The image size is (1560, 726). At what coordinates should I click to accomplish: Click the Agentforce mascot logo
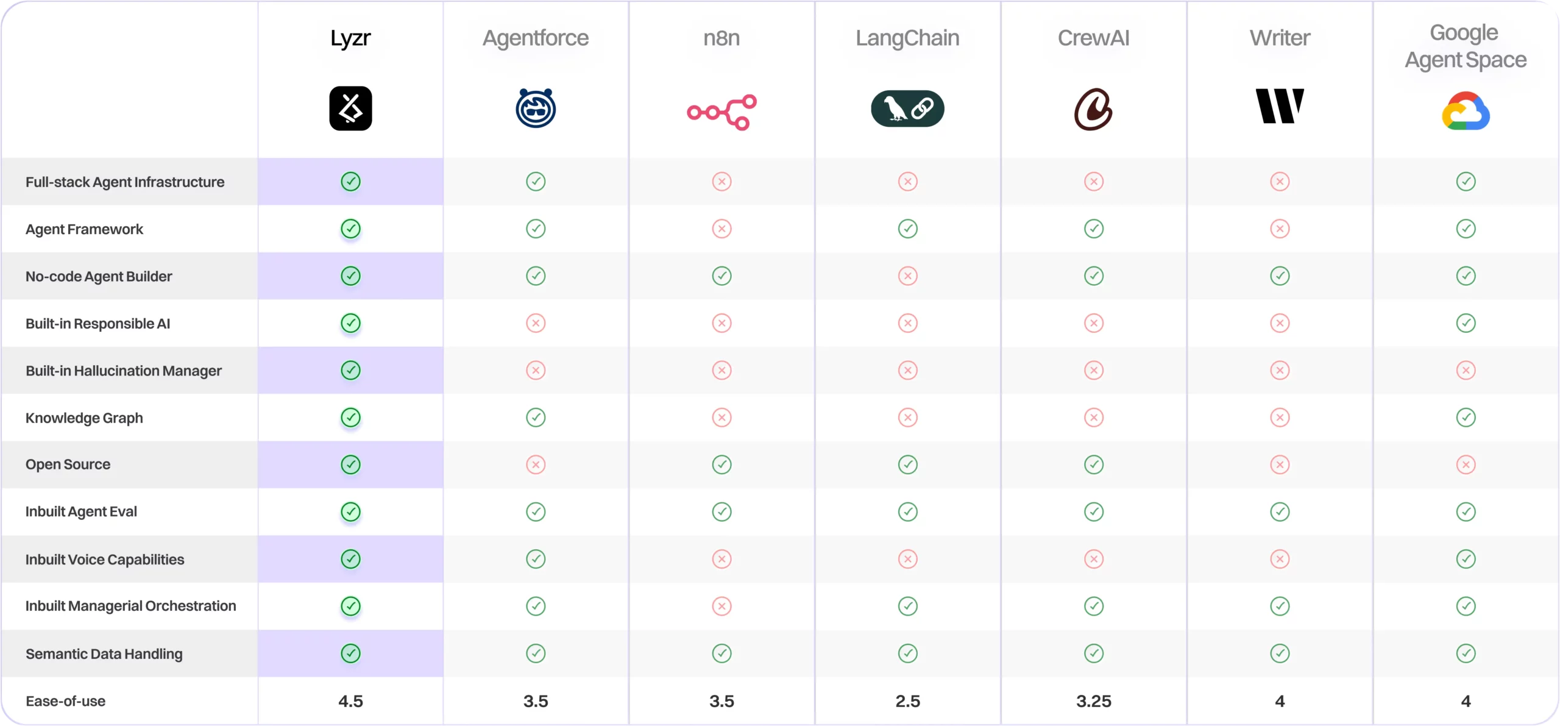pyautogui.click(x=536, y=109)
